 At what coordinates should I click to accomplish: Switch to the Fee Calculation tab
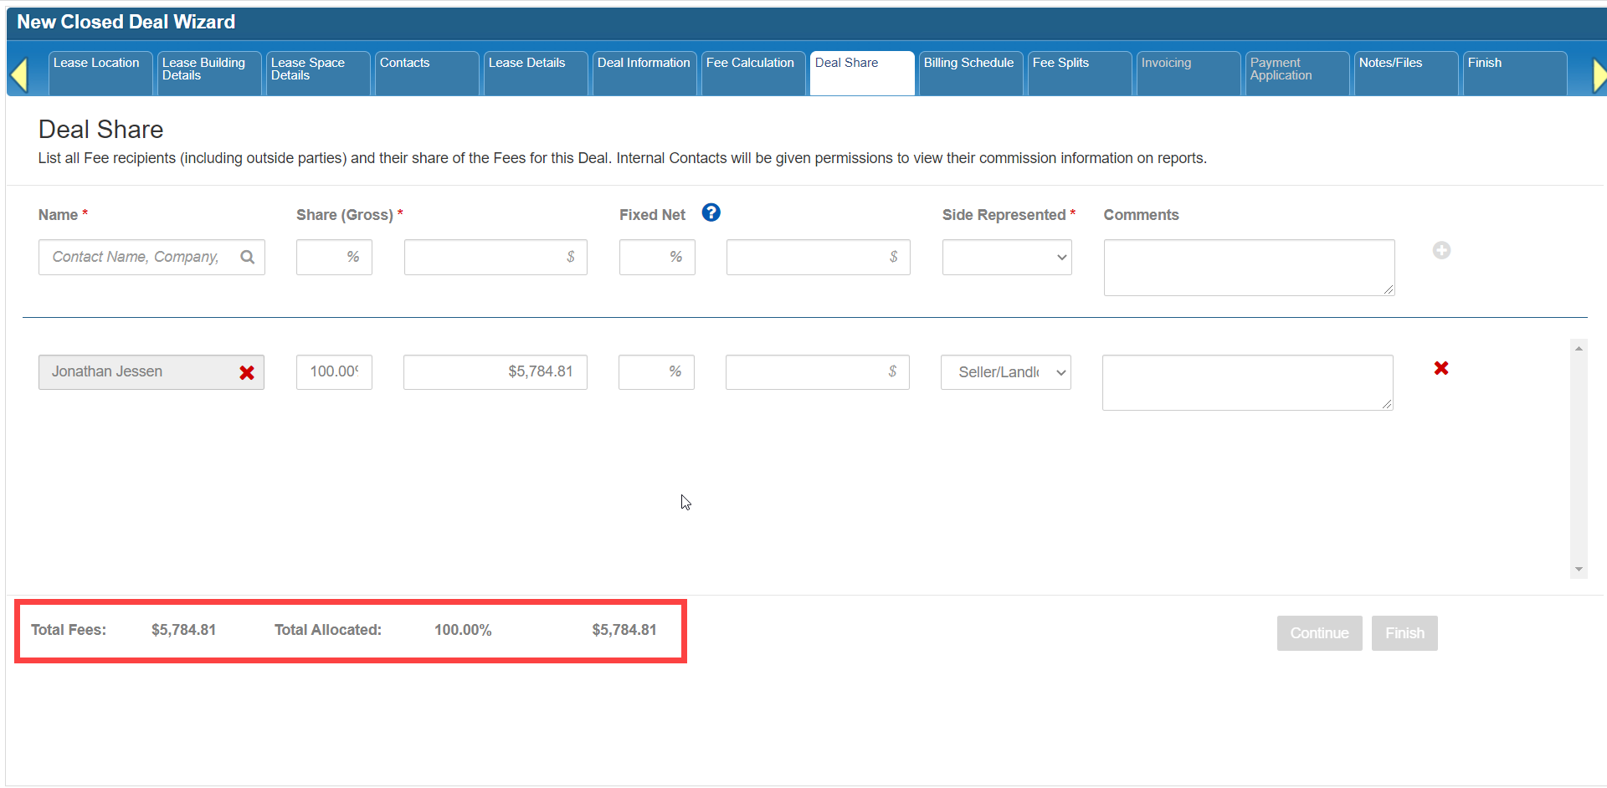coord(751,73)
